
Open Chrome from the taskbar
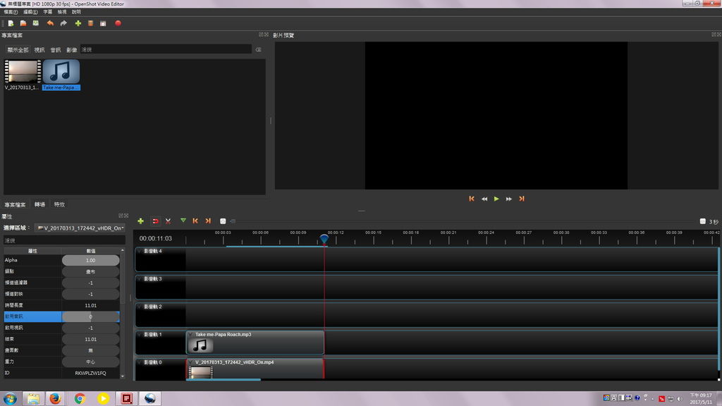tap(80, 398)
